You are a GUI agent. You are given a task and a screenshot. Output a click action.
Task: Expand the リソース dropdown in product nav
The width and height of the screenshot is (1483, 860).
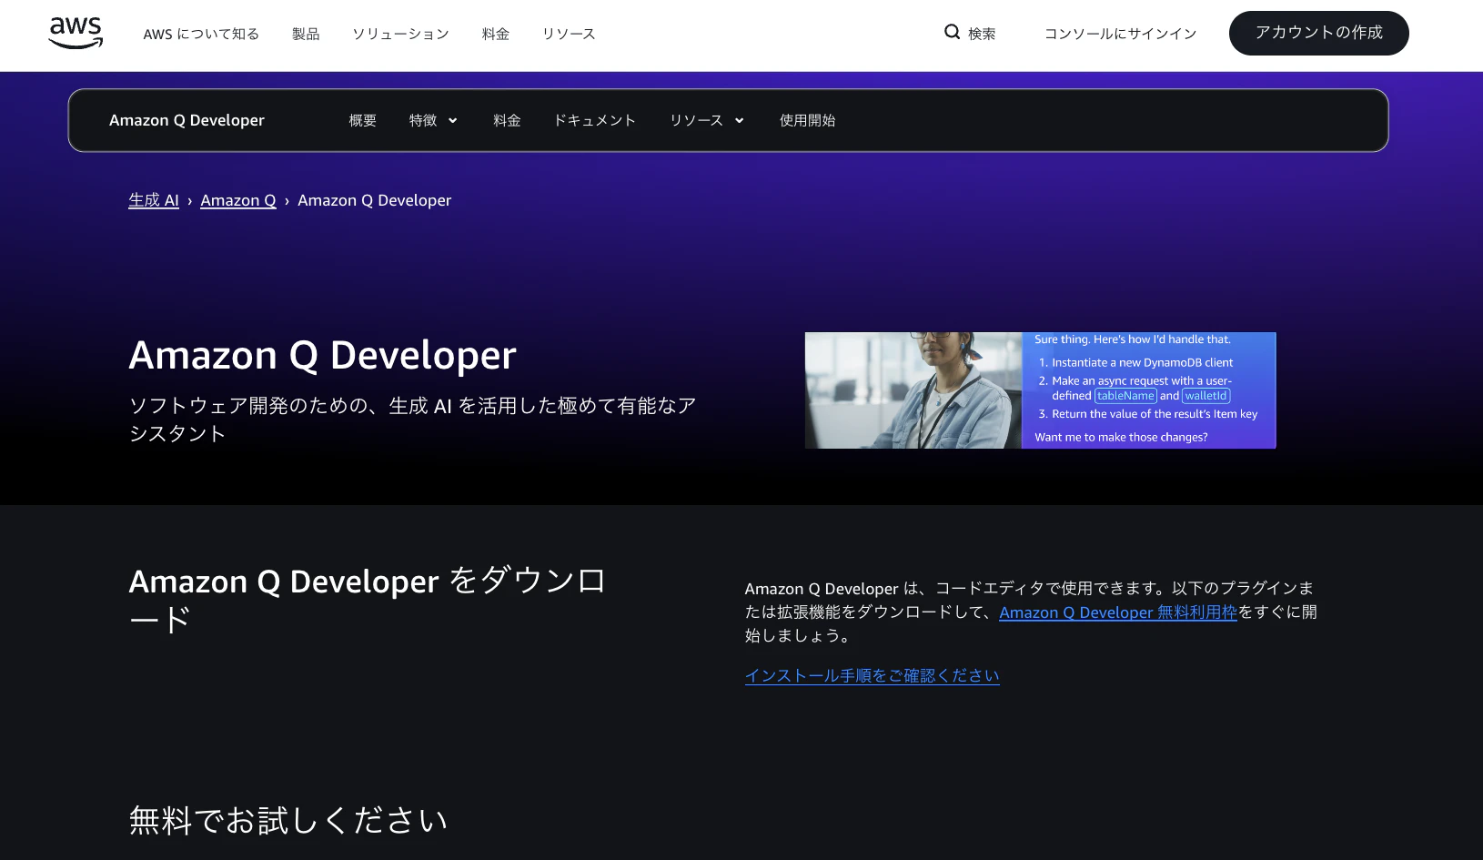pos(707,120)
